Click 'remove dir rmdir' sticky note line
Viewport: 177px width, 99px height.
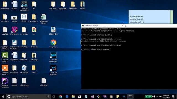(x=137, y=19)
